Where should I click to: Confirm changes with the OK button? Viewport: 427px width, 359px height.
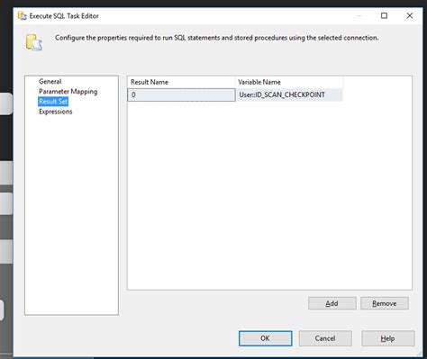coord(265,338)
